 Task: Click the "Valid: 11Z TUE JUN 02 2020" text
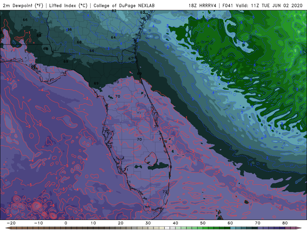coord(269,5)
